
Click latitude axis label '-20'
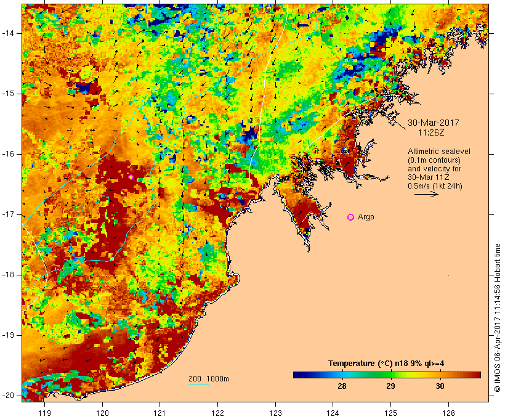[8, 396]
